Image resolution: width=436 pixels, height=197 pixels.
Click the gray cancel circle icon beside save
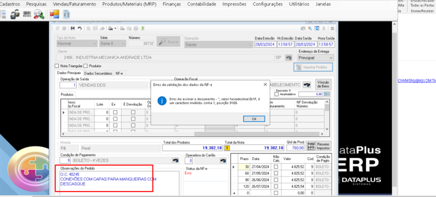[x=64, y=28]
